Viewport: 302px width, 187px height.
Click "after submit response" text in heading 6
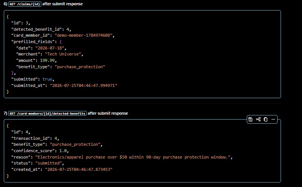coord(63,4)
